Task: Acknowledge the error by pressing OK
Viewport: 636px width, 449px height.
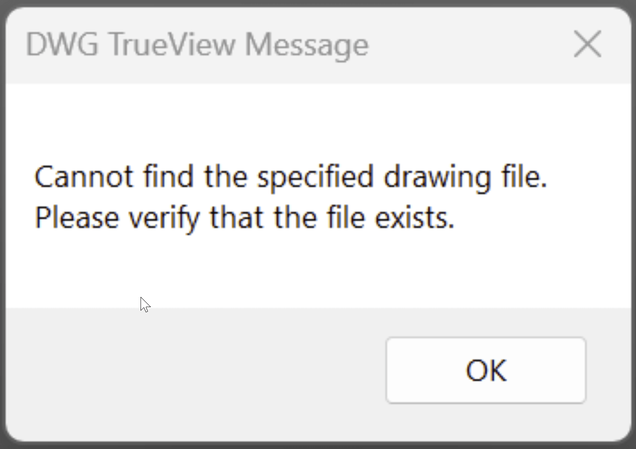Action: click(x=485, y=370)
